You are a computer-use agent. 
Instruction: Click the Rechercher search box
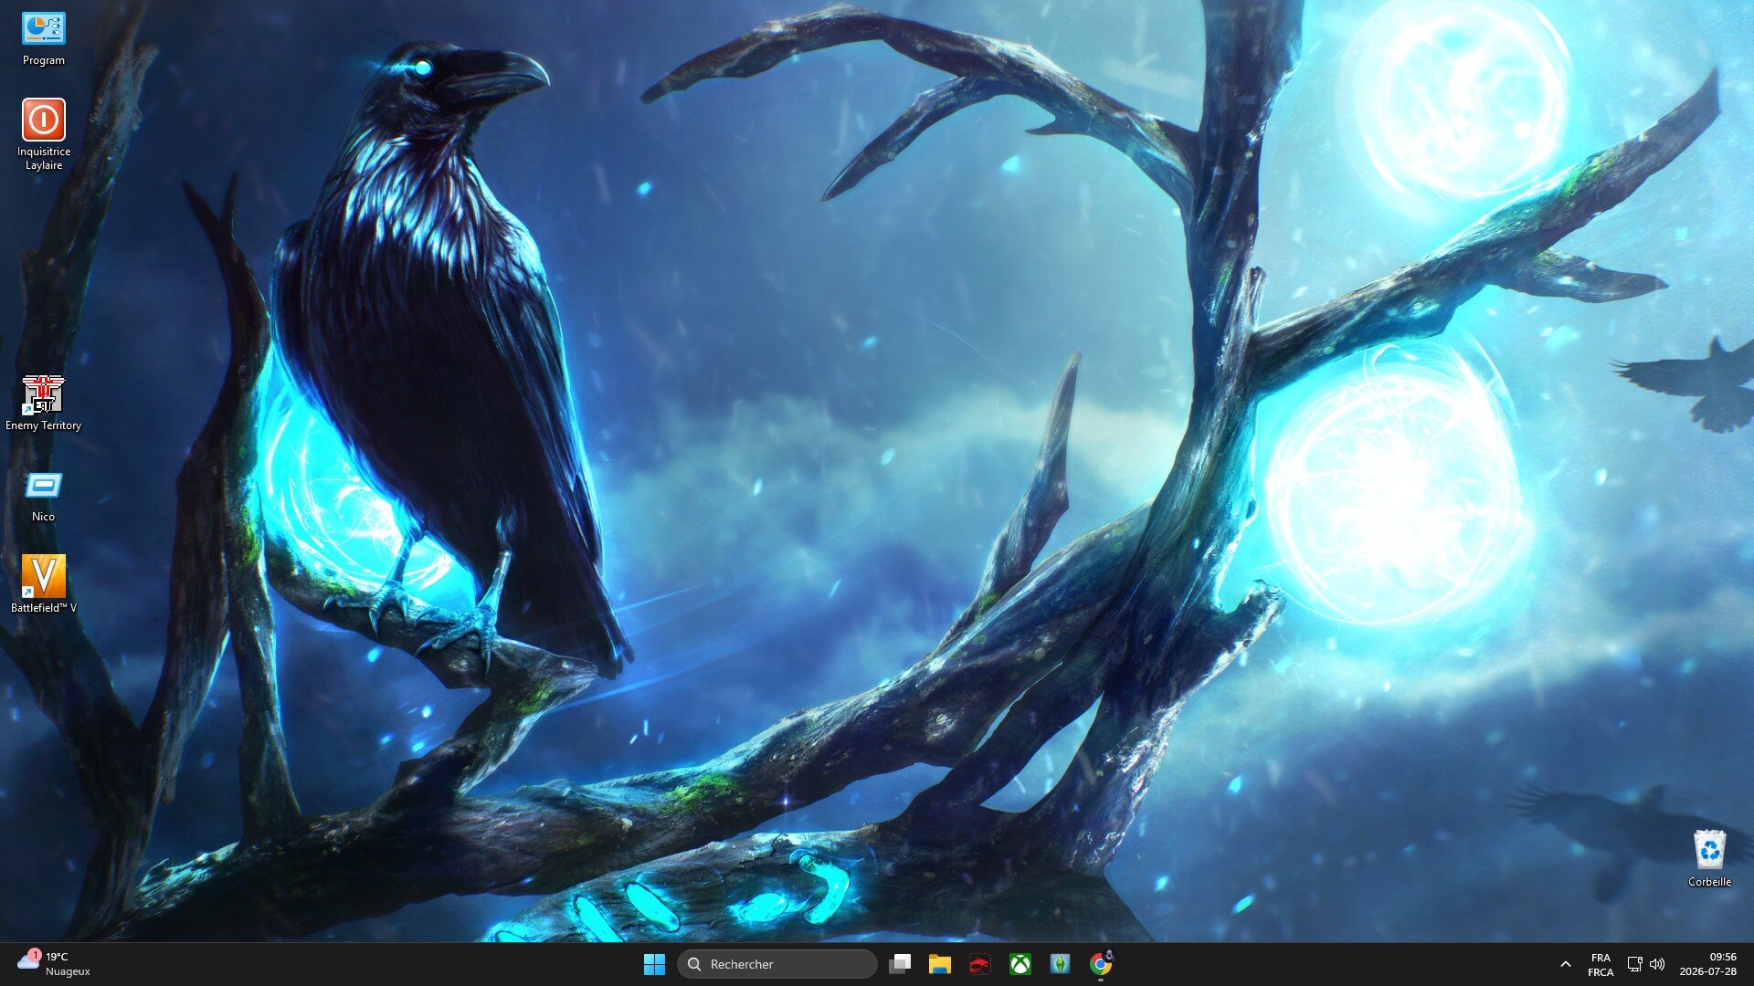(777, 964)
